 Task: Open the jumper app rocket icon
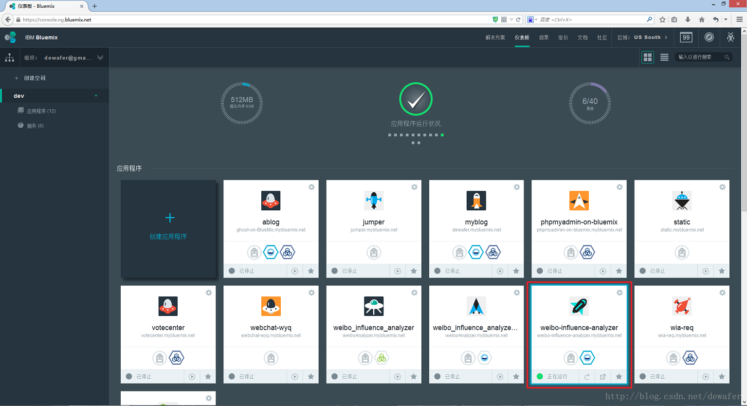click(374, 201)
